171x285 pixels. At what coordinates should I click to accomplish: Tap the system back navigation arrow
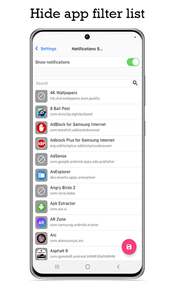point(118,266)
